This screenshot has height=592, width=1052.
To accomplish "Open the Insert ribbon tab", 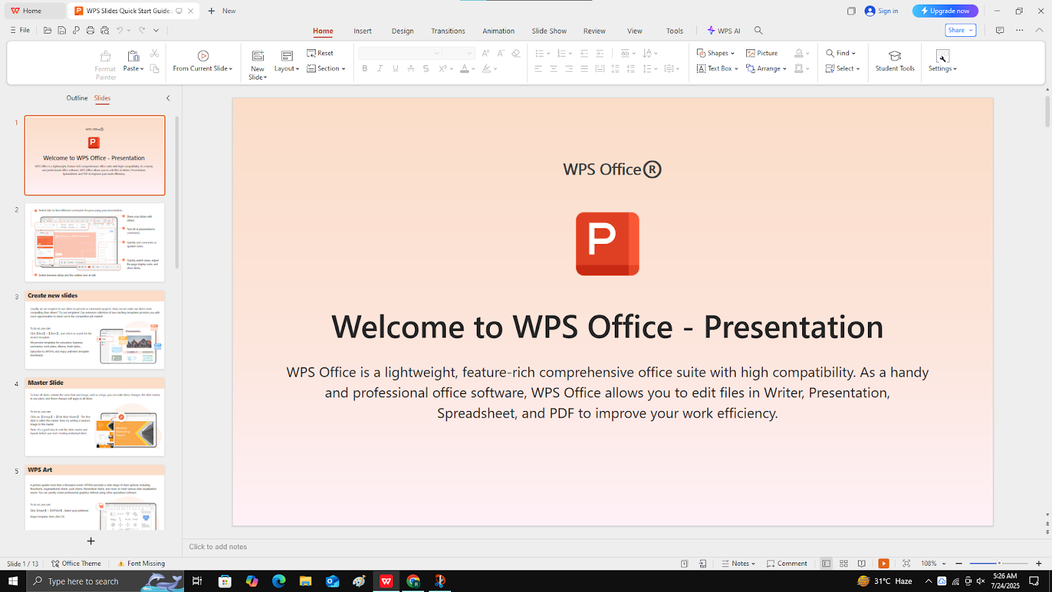I will (362, 31).
